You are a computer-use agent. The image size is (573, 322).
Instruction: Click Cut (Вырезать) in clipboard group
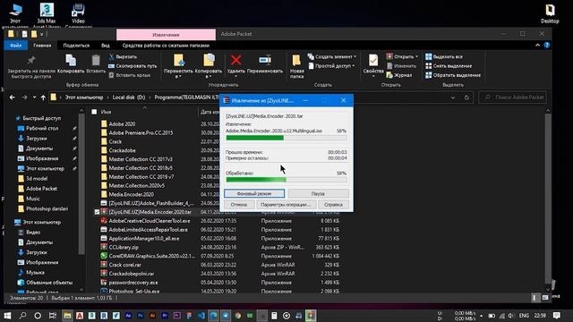123,57
